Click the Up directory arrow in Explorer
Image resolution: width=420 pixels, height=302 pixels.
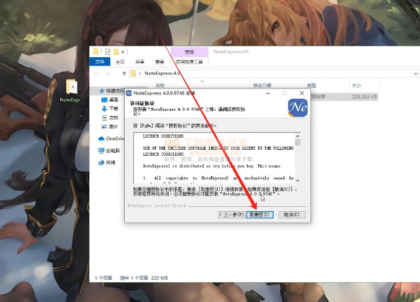tap(124, 73)
